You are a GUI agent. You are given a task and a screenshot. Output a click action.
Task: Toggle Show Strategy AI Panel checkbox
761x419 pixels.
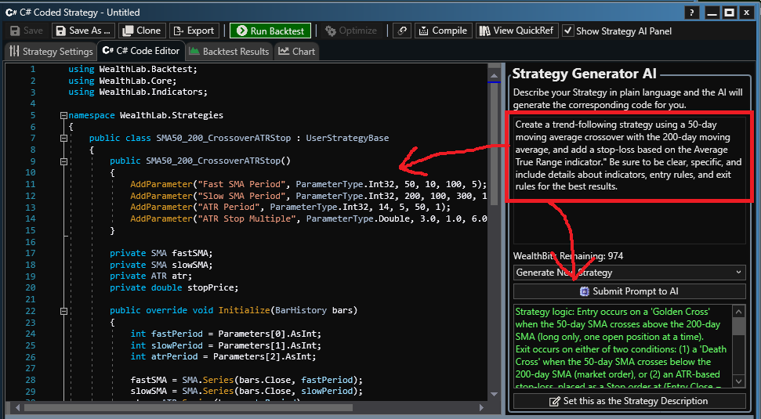pyautogui.click(x=567, y=31)
